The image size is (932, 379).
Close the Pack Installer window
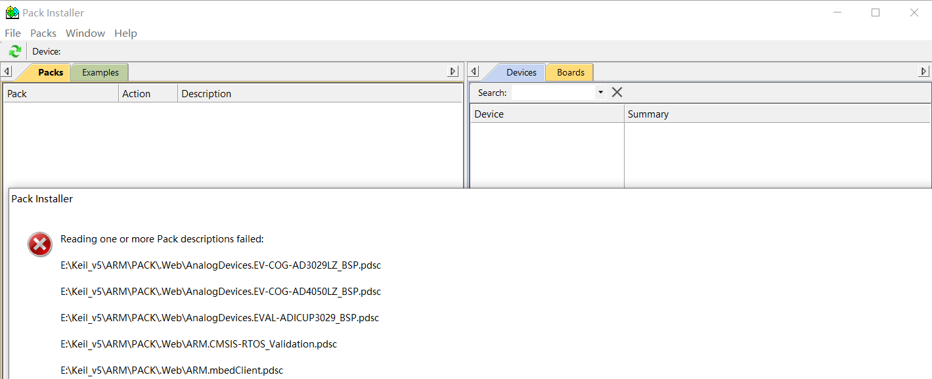point(914,12)
